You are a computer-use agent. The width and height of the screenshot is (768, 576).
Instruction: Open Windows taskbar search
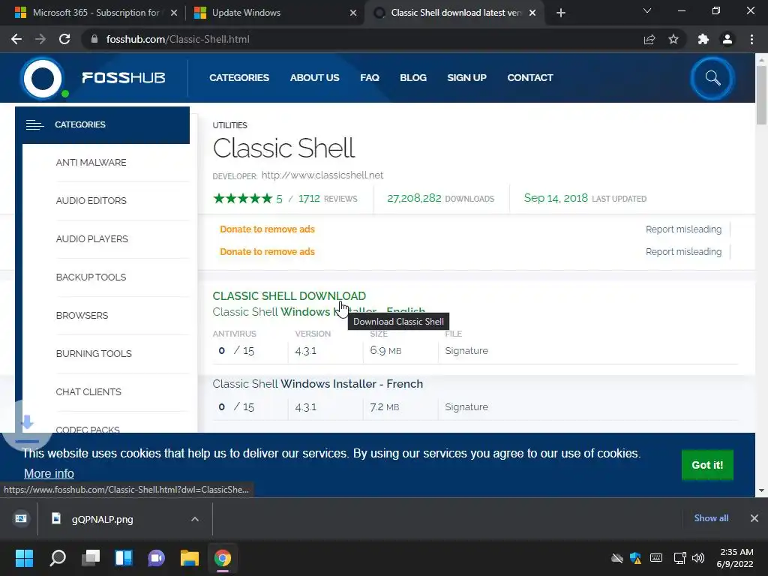pos(58,558)
